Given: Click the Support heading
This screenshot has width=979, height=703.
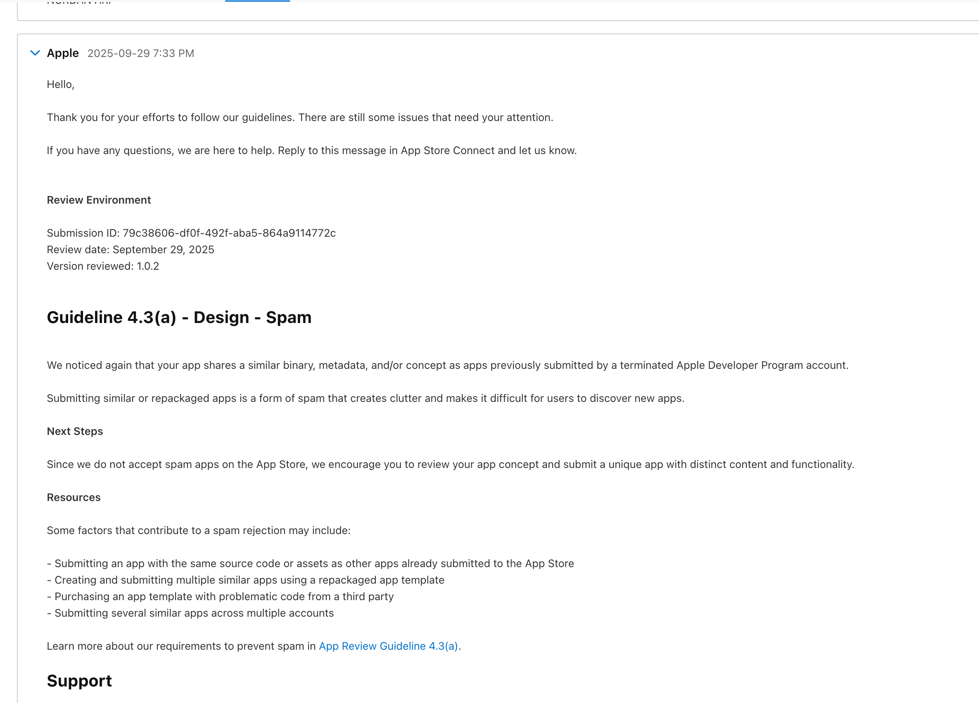Looking at the screenshot, I should click(x=79, y=681).
